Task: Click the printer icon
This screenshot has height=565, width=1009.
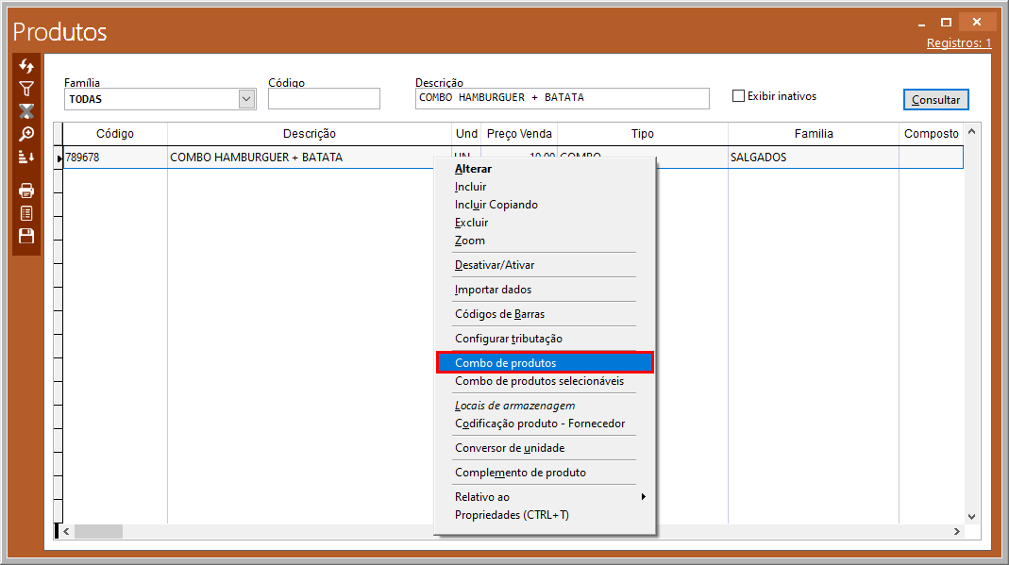Action: point(26,191)
